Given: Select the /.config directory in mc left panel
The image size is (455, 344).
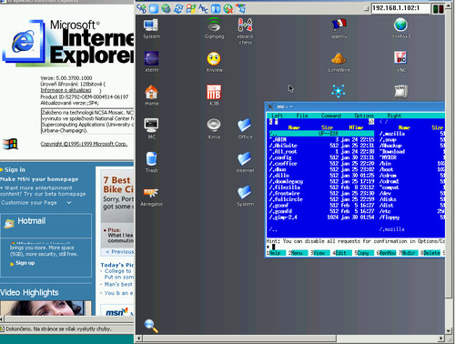Looking at the screenshot, I should point(321,157).
